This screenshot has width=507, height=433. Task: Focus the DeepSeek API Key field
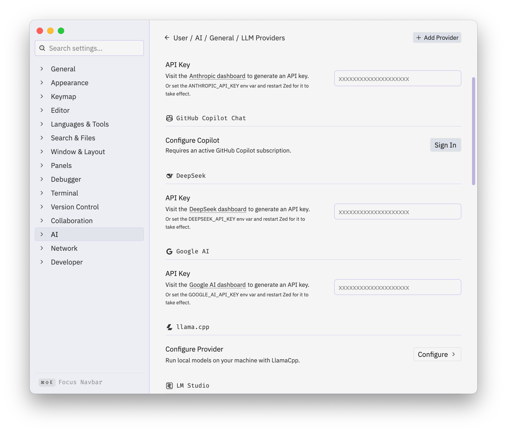pos(397,211)
